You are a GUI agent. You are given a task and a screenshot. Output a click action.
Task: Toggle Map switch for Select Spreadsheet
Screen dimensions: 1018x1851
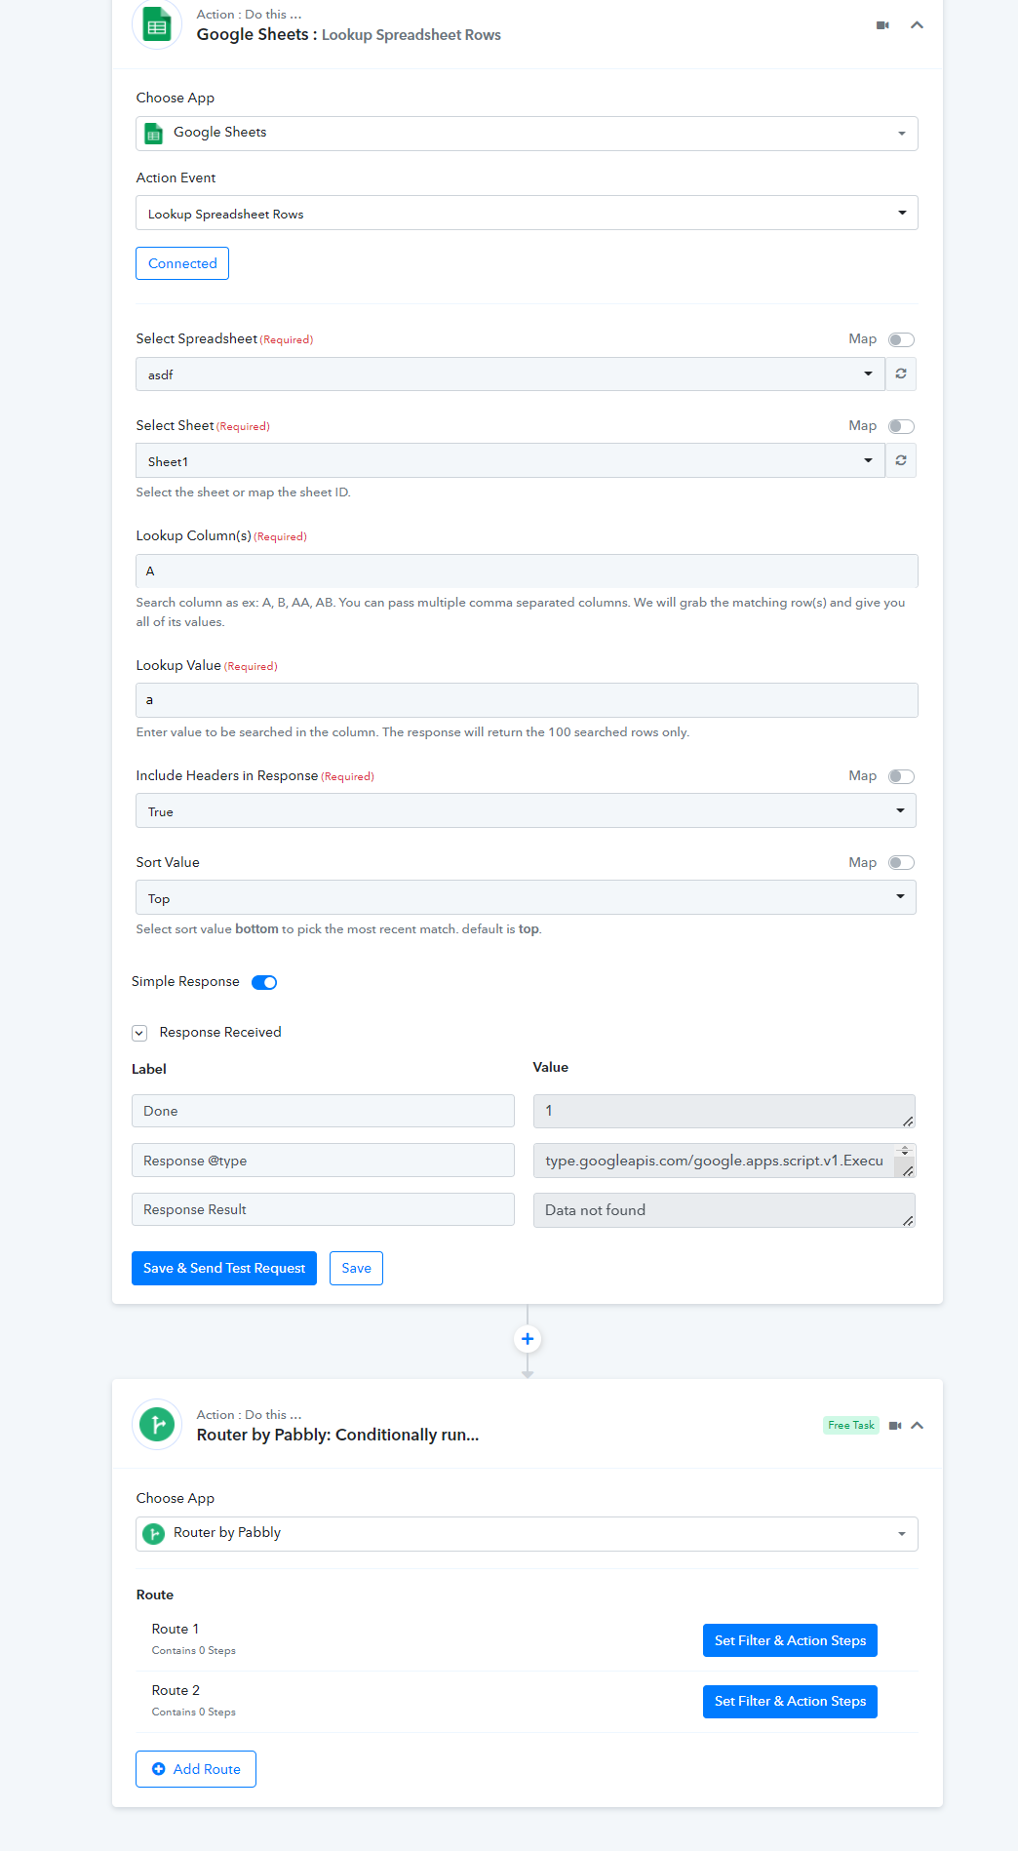tap(901, 339)
